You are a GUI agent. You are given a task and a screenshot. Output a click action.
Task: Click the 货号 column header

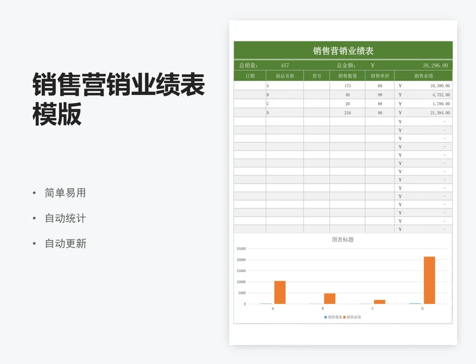point(317,76)
